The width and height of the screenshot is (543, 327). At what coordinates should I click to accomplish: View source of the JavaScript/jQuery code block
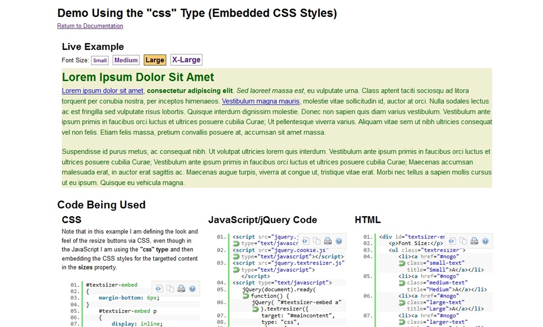[x=305, y=241]
